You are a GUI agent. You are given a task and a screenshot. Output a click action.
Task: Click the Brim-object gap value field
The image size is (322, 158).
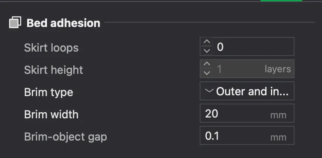[247, 136]
